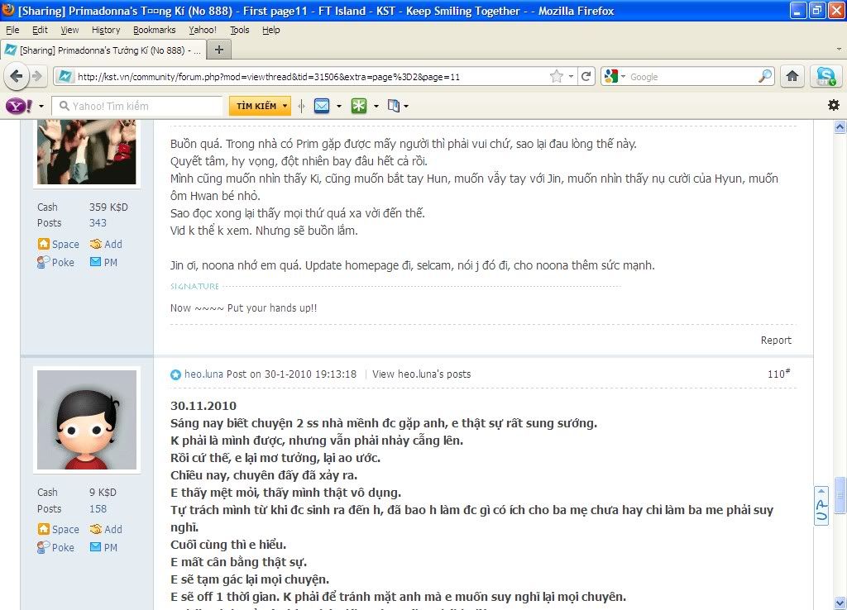Send PM to heo.luna with 158 posts

[x=103, y=547]
